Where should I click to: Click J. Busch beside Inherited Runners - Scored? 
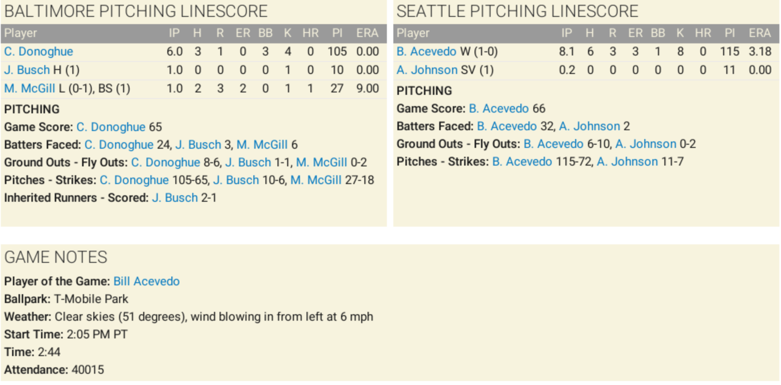pyautogui.click(x=175, y=198)
